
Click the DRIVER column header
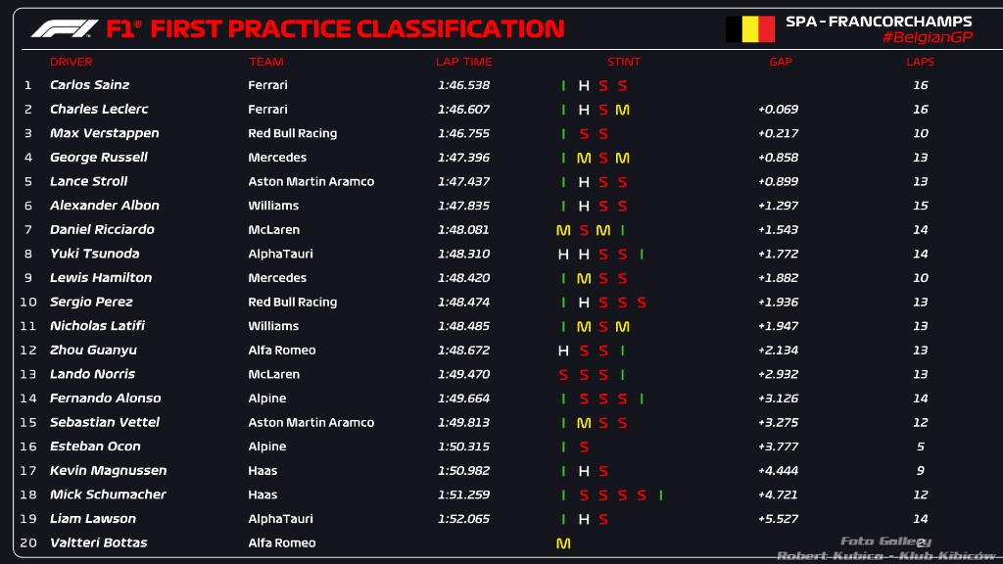coord(72,62)
